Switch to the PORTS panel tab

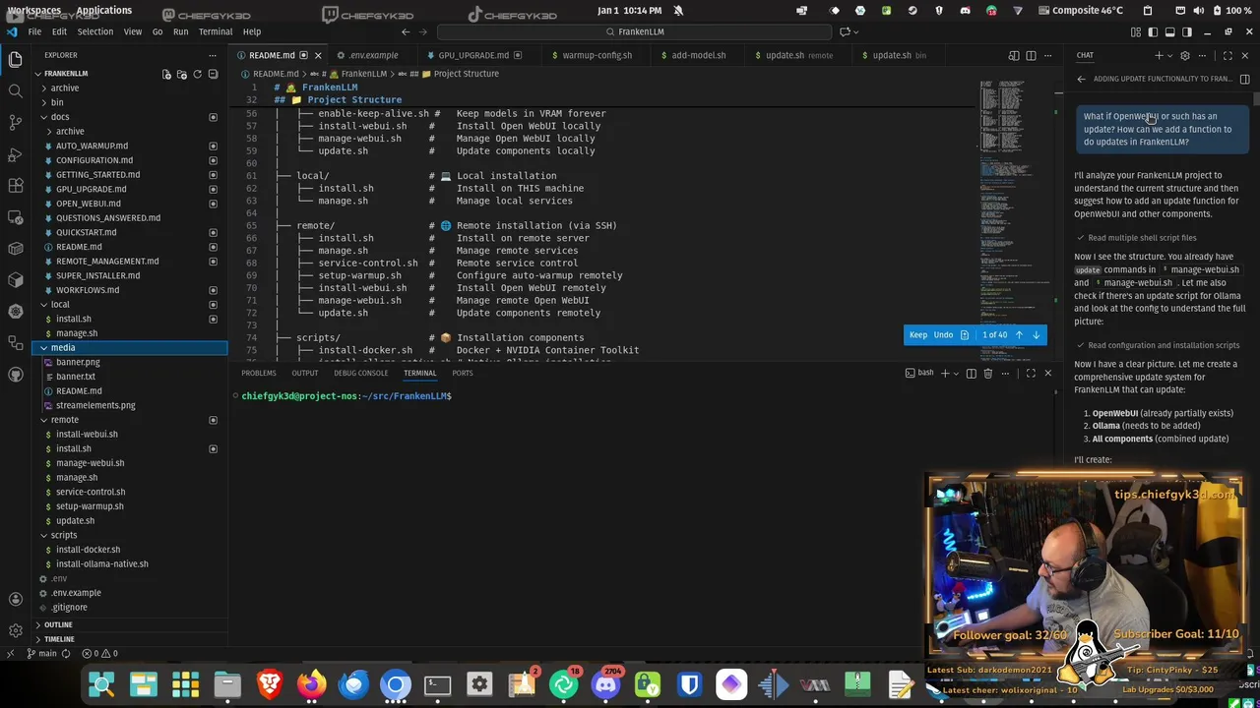pyautogui.click(x=463, y=374)
